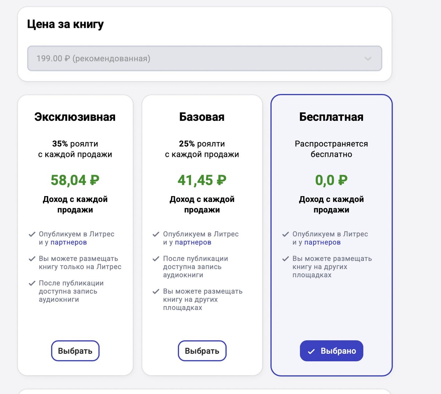The height and width of the screenshot is (394, 441).
Task: Click checkmark beside аудиокниги feature in Эксклюзивная
Action: tap(32, 283)
